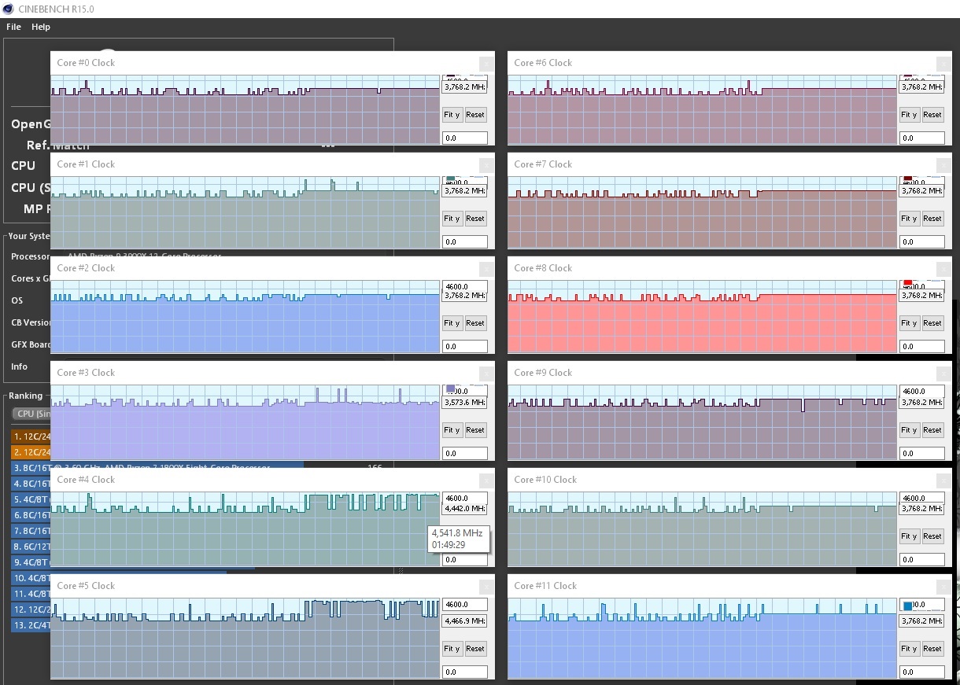Click Reset in Core #10 Clock graph
This screenshot has height=685, width=960.
(x=932, y=536)
